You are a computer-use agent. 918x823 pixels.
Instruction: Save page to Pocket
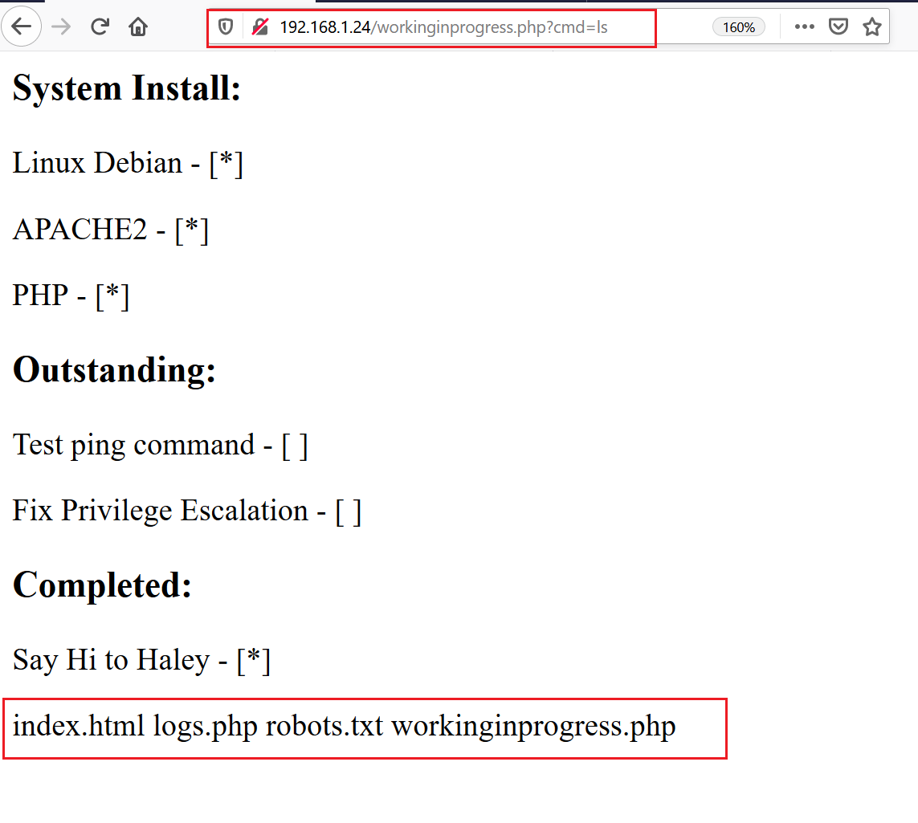pyautogui.click(x=838, y=27)
